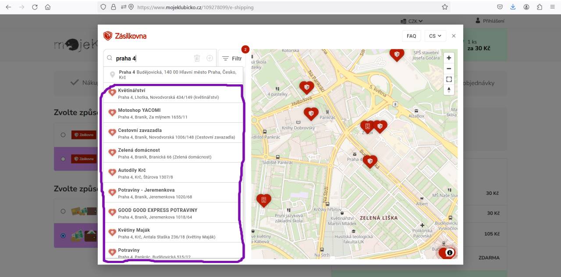Clear the search with the trash icon

pyautogui.click(x=197, y=58)
